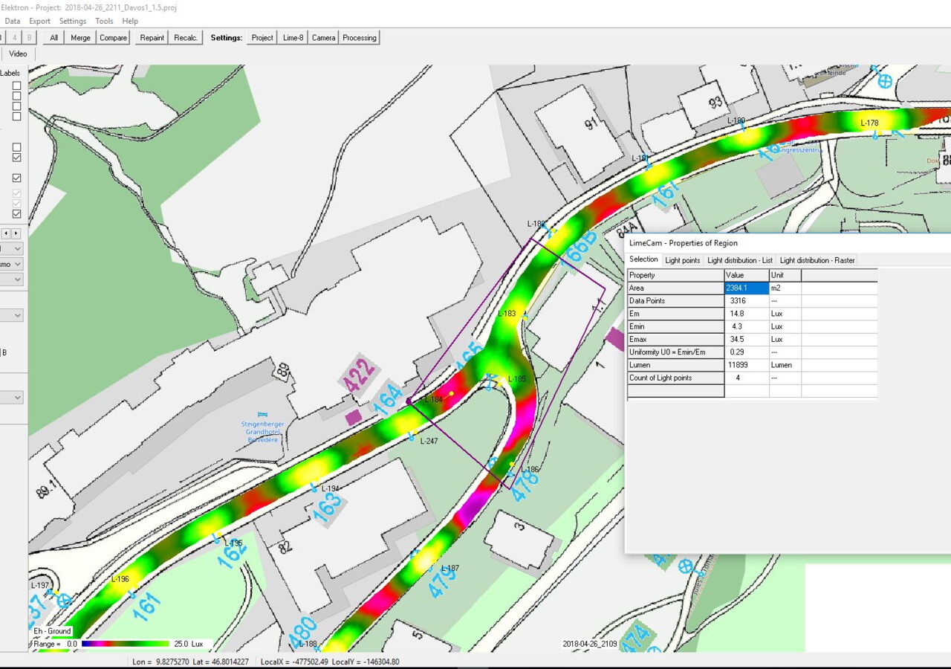
Task: Open the Tools menu
Action: pyautogui.click(x=104, y=22)
